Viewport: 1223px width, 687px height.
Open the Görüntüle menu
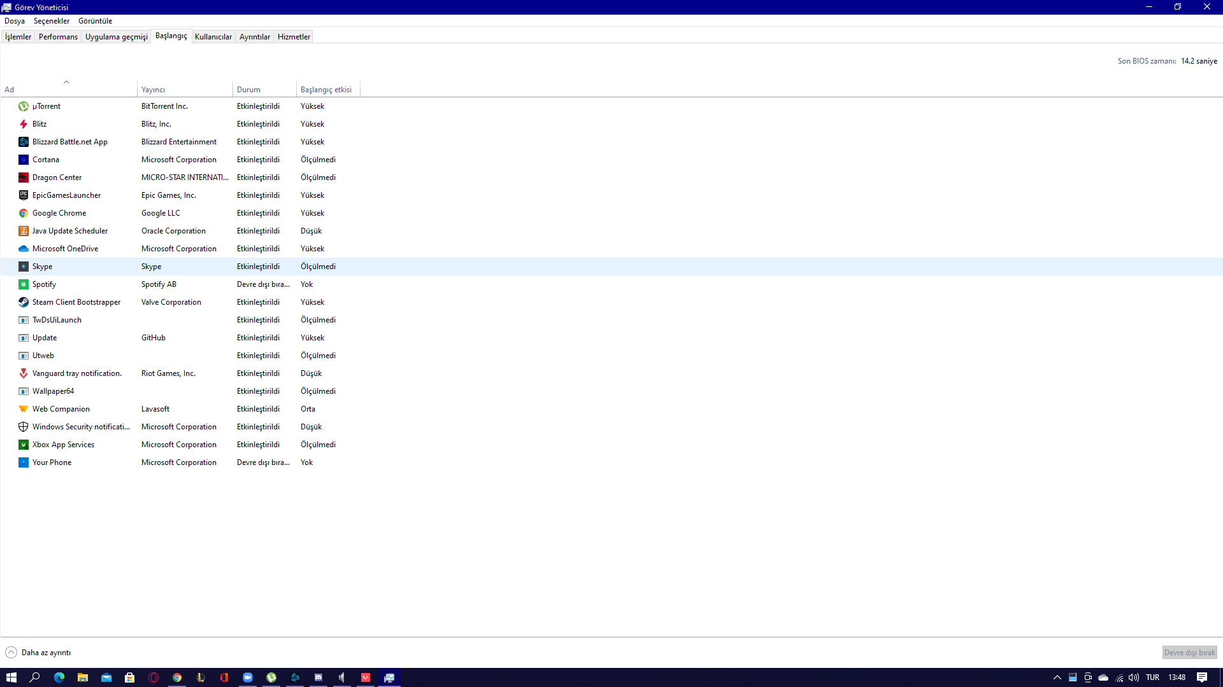click(96, 21)
